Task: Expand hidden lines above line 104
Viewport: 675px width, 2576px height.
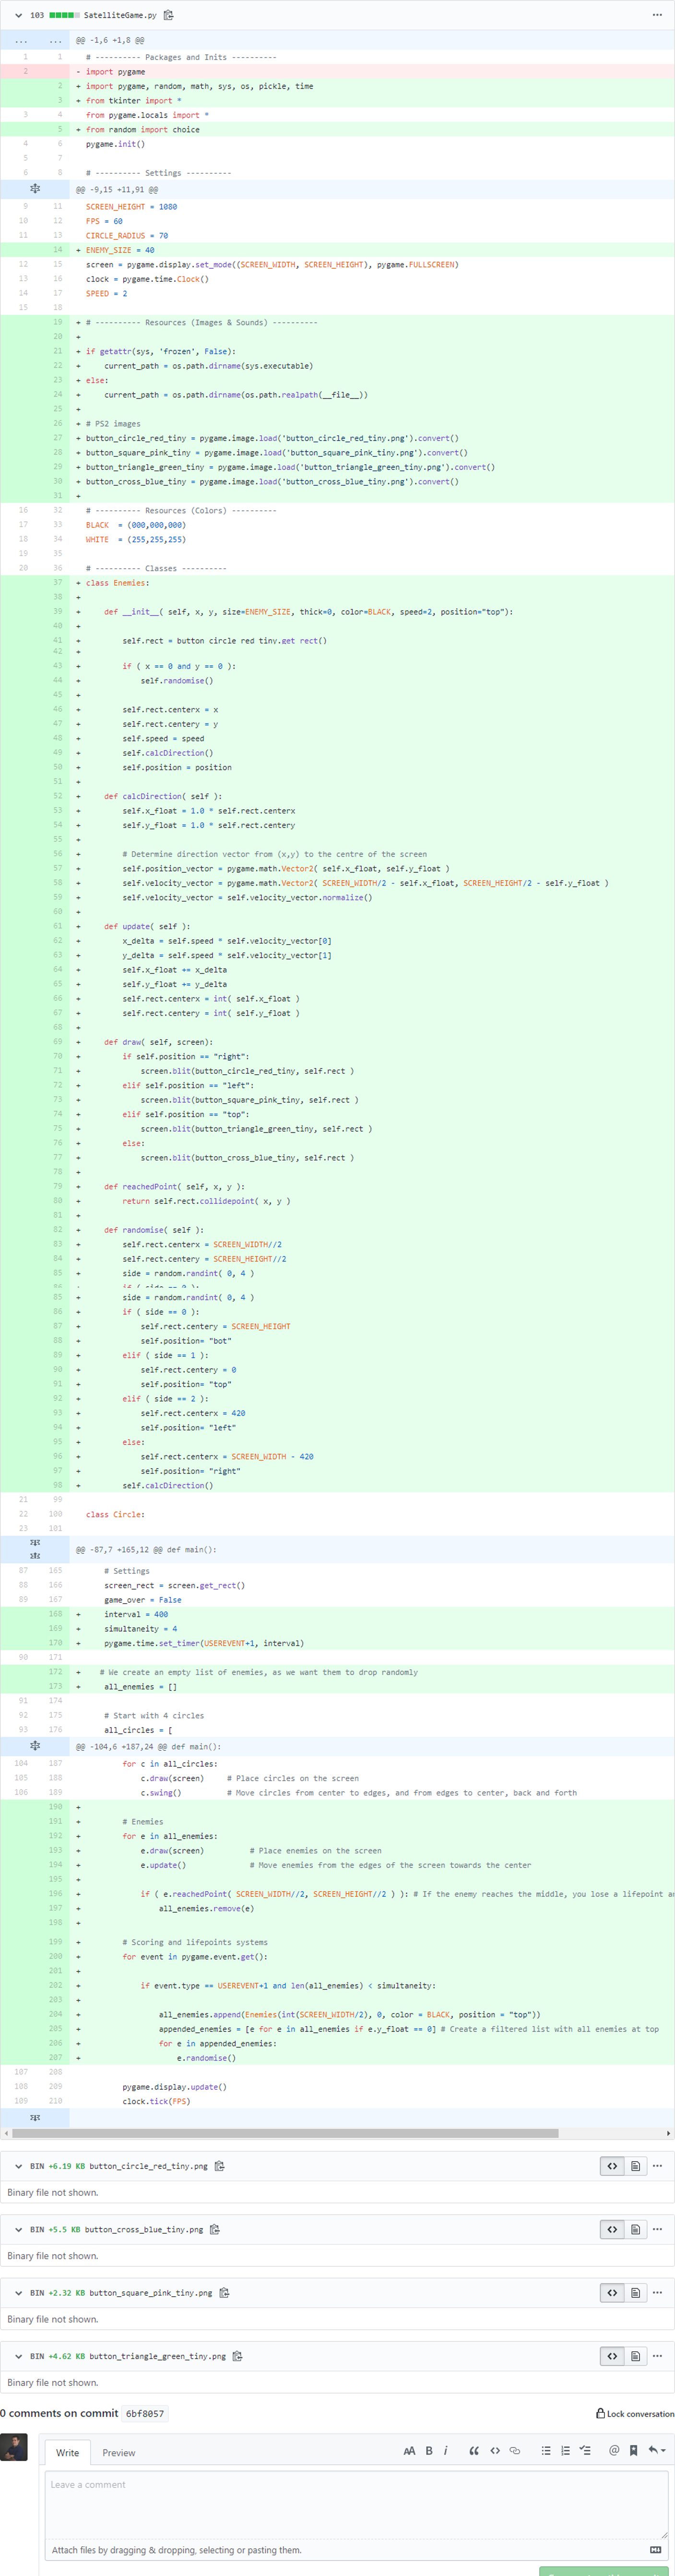Action: click(x=35, y=1746)
